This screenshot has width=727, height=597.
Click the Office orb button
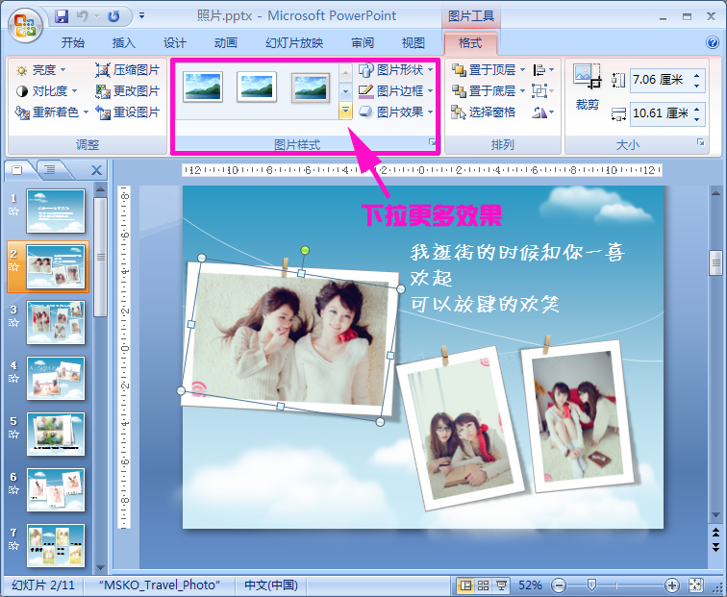point(25,25)
